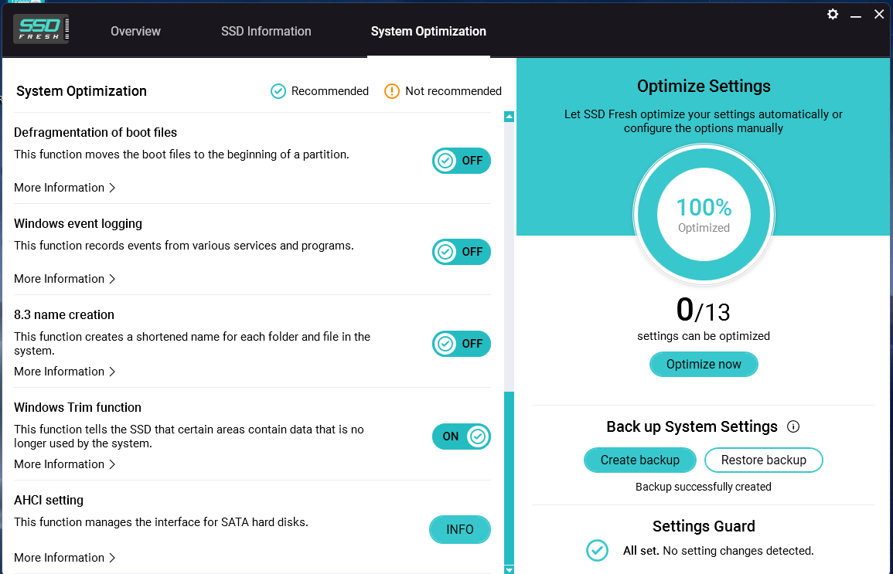Click Create backup button
Image resolution: width=893 pixels, height=574 pixels.
coord(639,460)
